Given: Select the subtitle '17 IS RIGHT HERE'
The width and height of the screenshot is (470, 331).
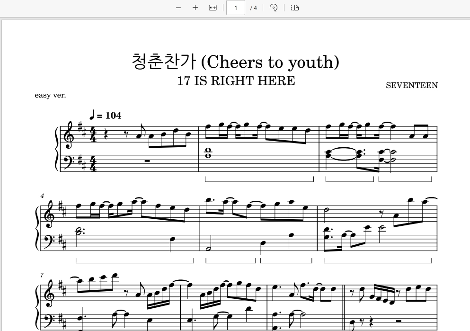Looking at the screenshot, I should (x=236, y=81).
